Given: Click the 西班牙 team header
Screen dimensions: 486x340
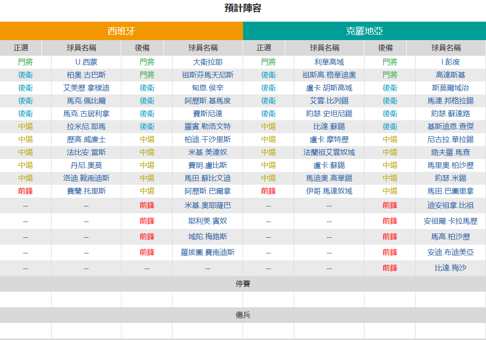Looking at the screenshot, I should coord(121,31).
